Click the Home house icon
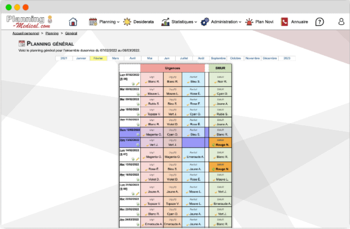 tap(73, 22)
